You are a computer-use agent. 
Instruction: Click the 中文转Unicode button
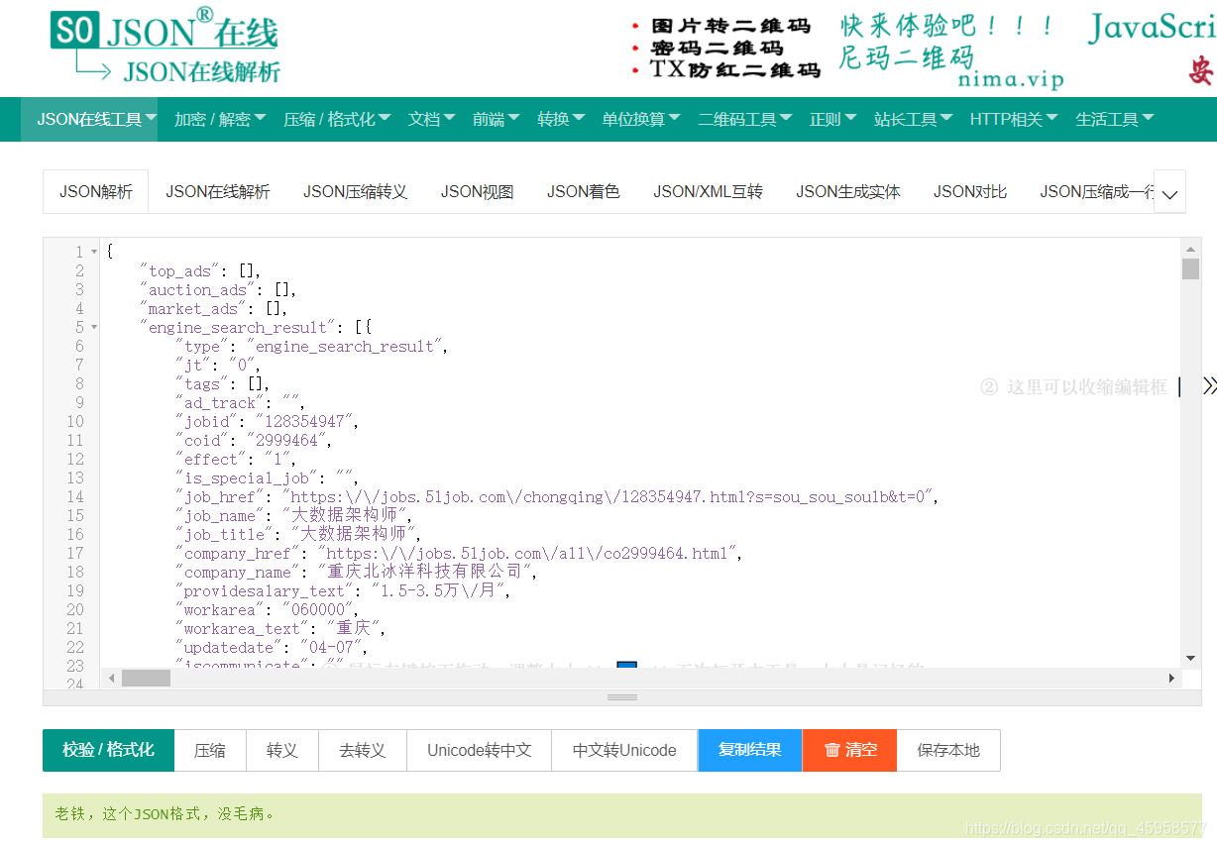[624, 750]
